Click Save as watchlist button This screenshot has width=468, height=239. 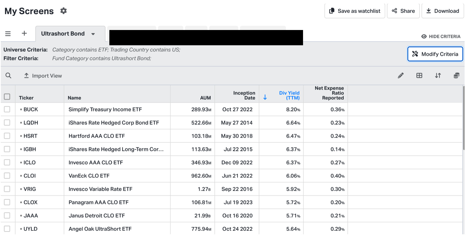pyautogui.click(x=355, y=11)
